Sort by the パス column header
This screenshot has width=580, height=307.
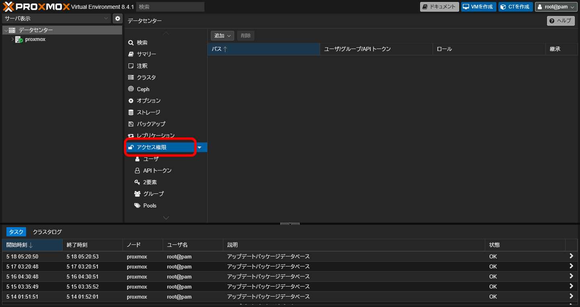[263, 49]
